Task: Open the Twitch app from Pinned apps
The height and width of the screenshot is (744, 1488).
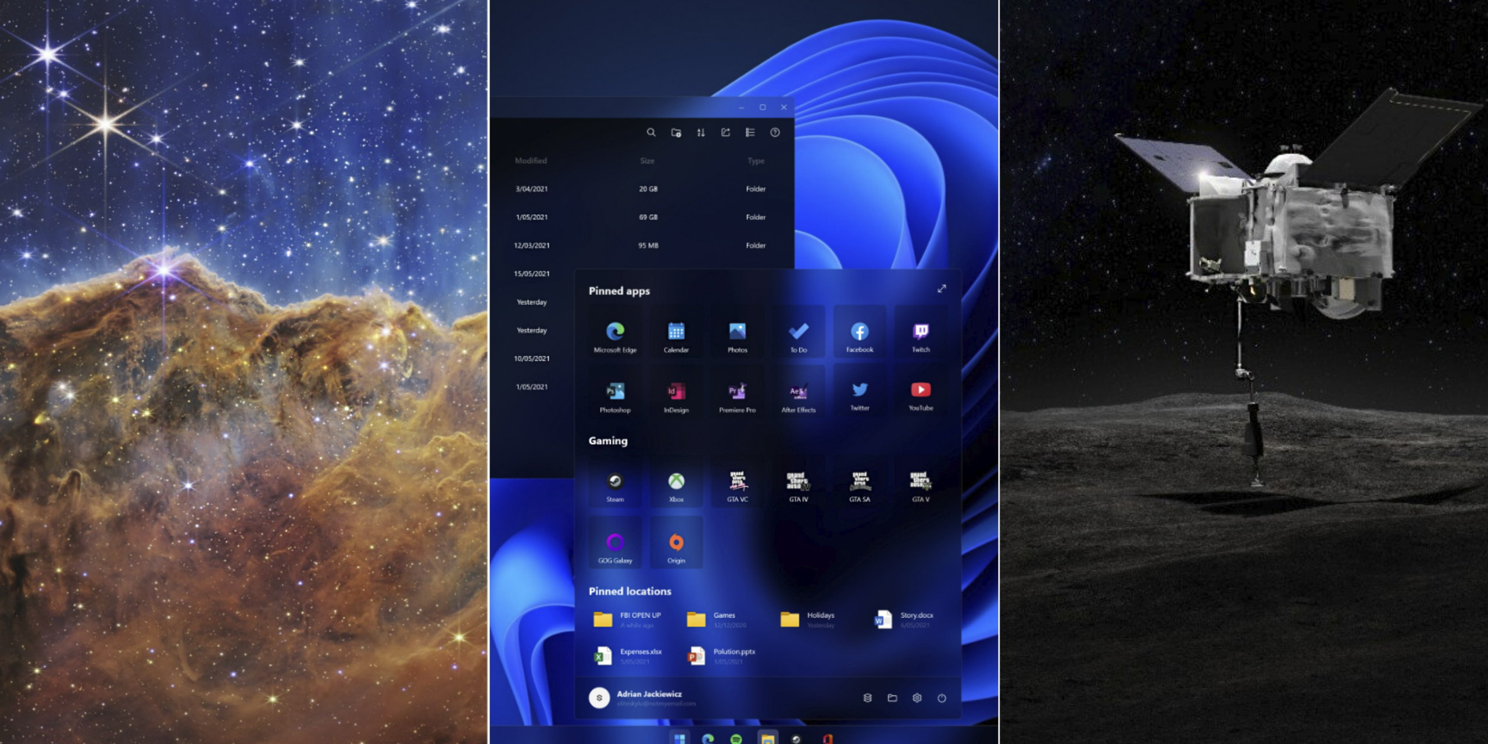Action: [920, 333]
